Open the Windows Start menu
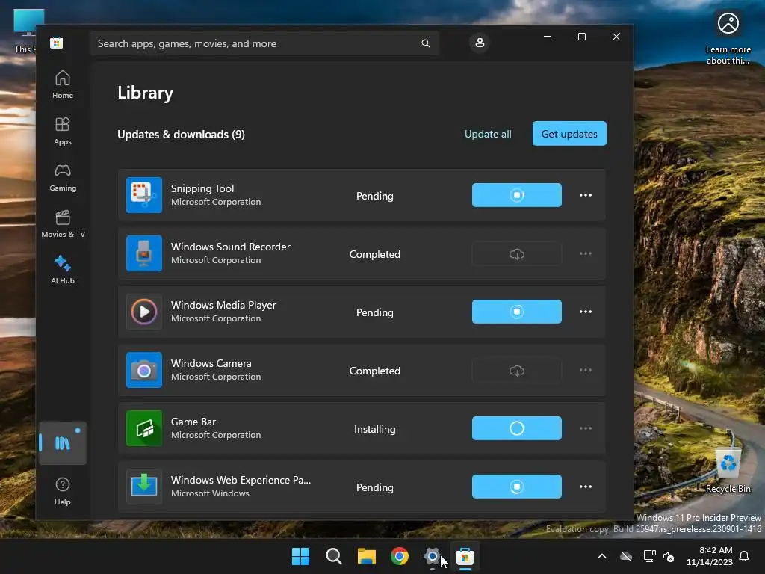765x574 pixels. (x=300, y=556)
